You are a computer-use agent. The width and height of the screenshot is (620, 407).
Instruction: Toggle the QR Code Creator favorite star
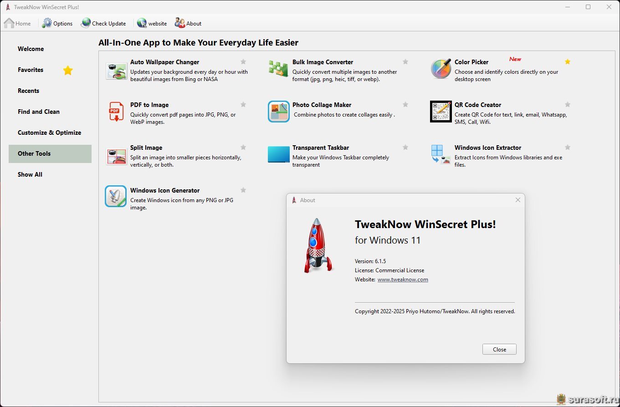tap(568, 105)
